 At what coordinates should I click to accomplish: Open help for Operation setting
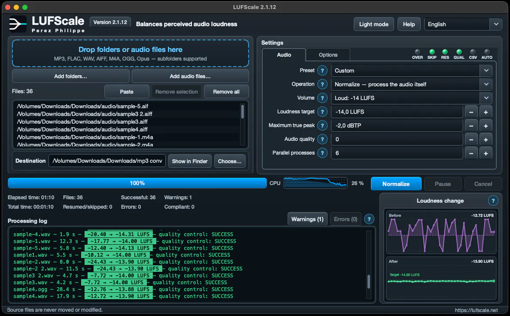point(322,84)
